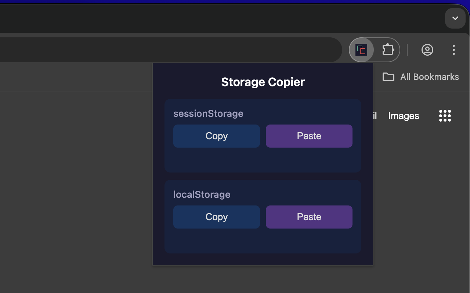Copy sessionStorage contents
The width and height of the screenshot is (470, 293).
[217, 136]
